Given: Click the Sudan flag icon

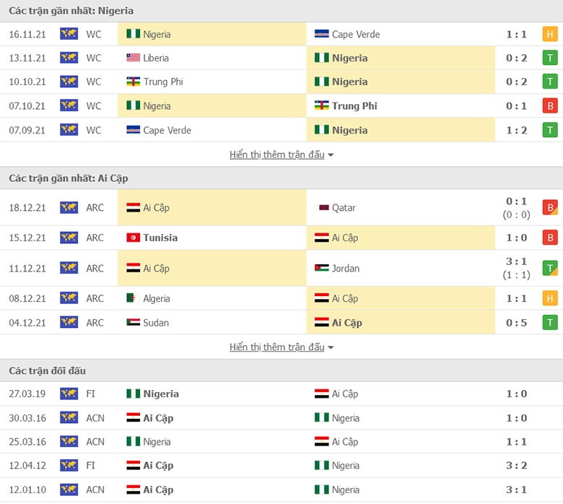Looking at the screenshot, I should click(x=134, y=322).
